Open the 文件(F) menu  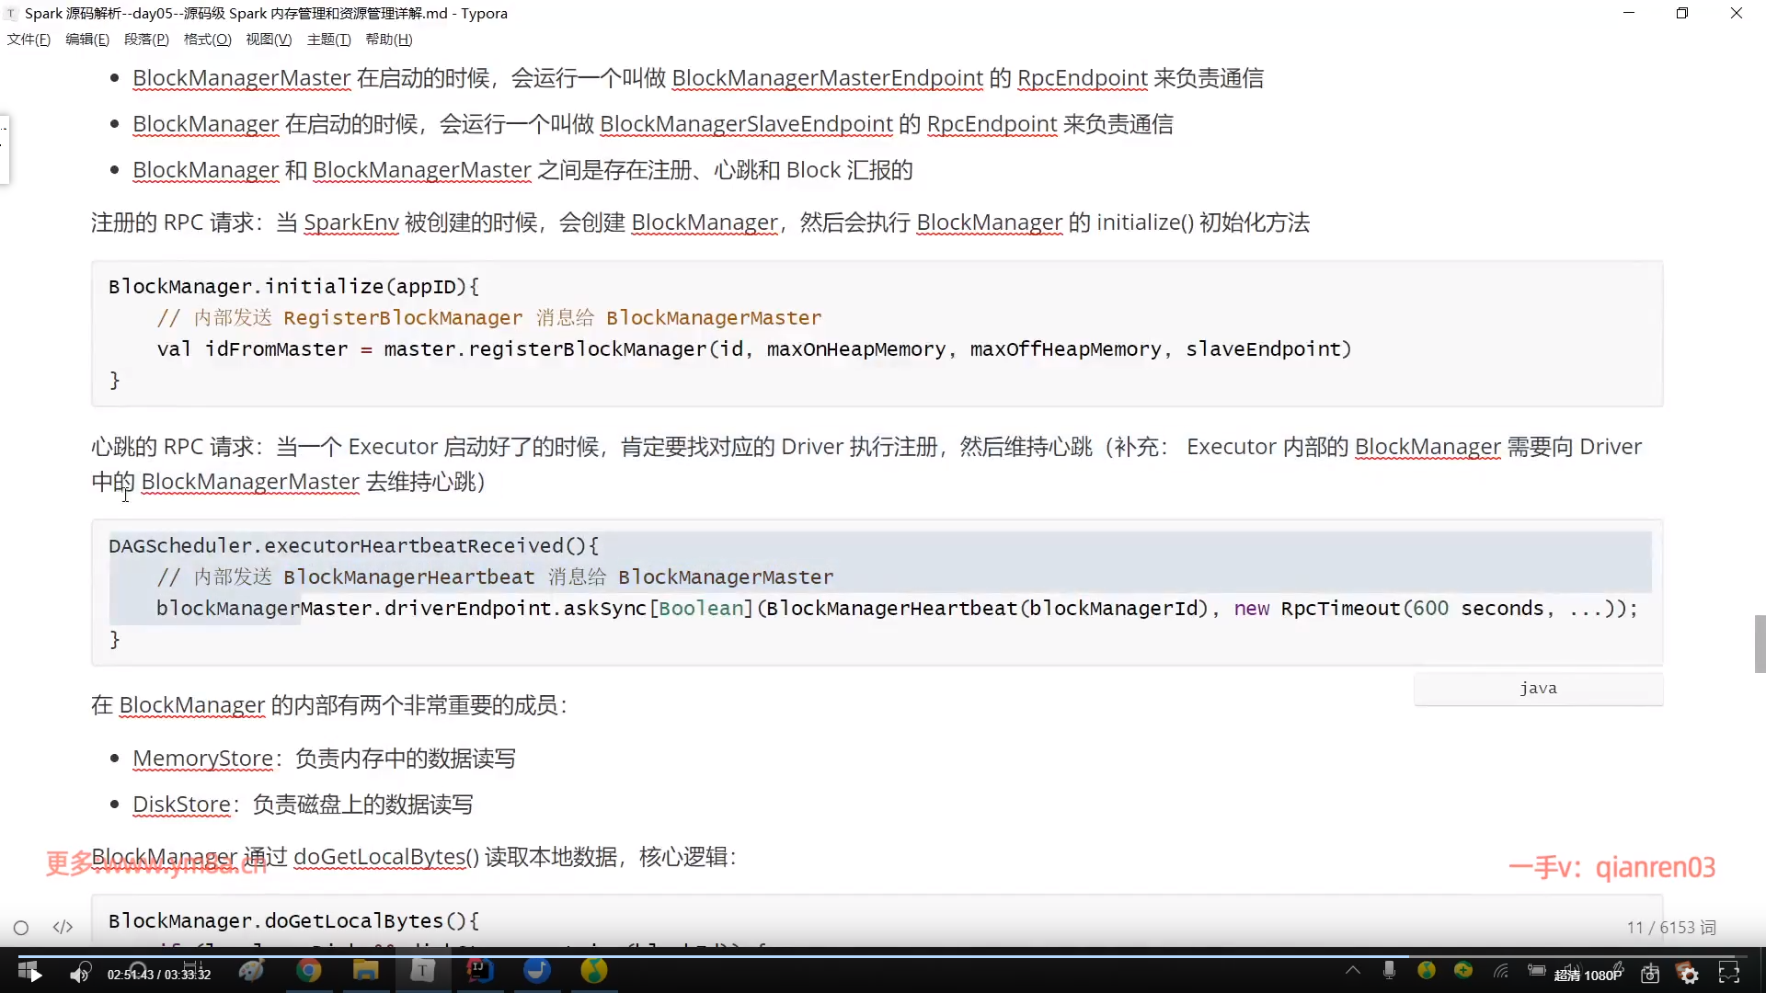29,40
